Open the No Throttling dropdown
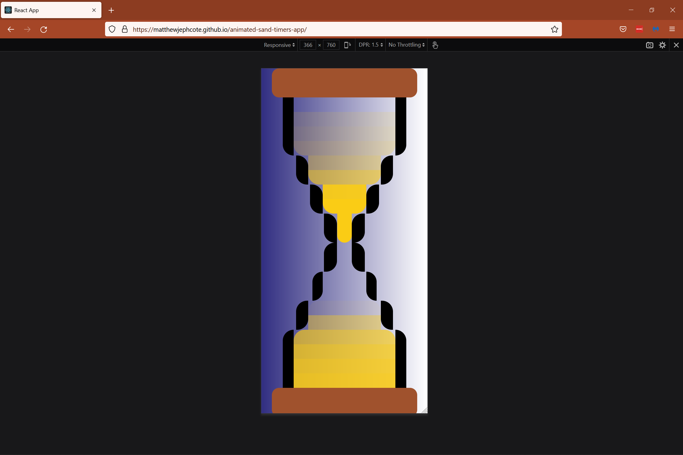 [x=406, y=45]
